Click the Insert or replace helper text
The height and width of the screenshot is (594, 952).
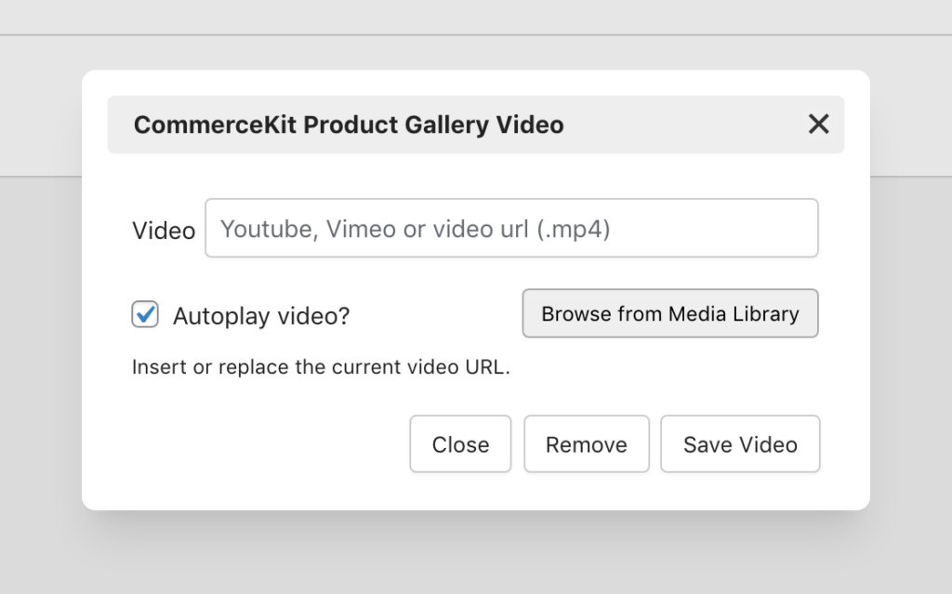pos(319,366)
